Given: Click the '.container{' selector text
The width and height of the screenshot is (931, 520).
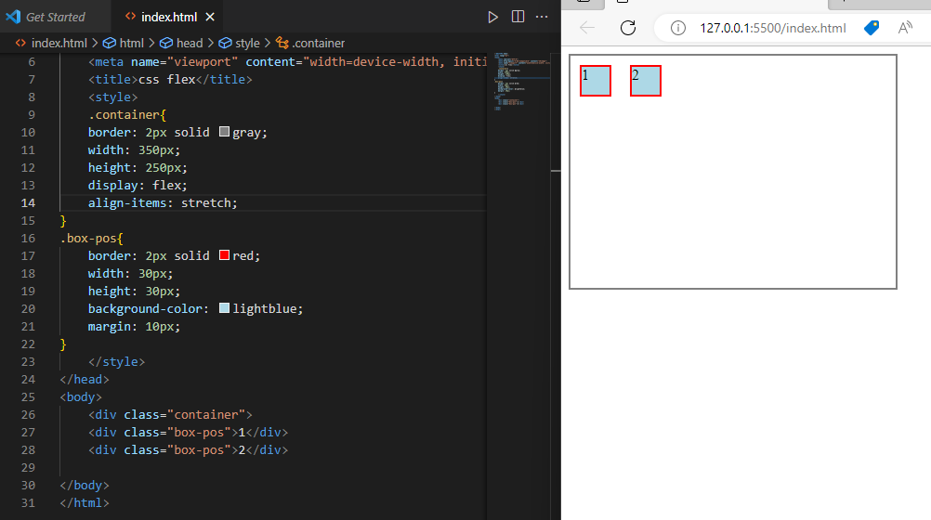Looking at the screenshot, I should 127,114.
